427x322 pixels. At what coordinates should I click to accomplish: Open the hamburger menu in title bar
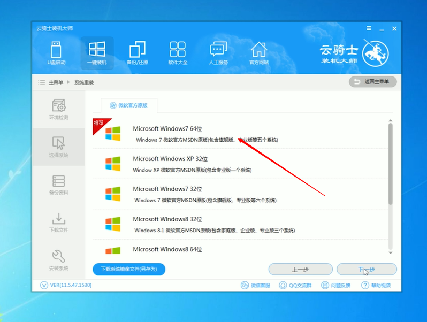[369, 28]
